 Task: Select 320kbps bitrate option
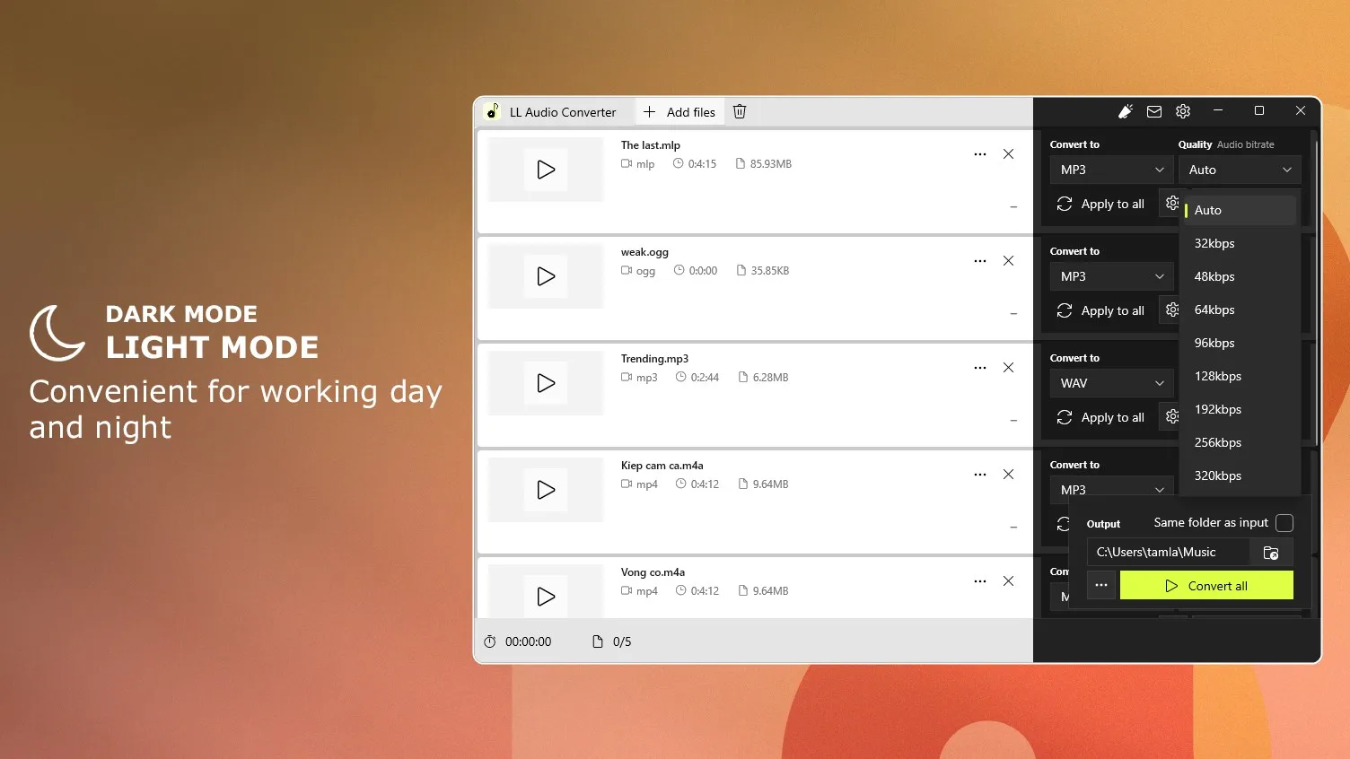[x=1240, y=475]
